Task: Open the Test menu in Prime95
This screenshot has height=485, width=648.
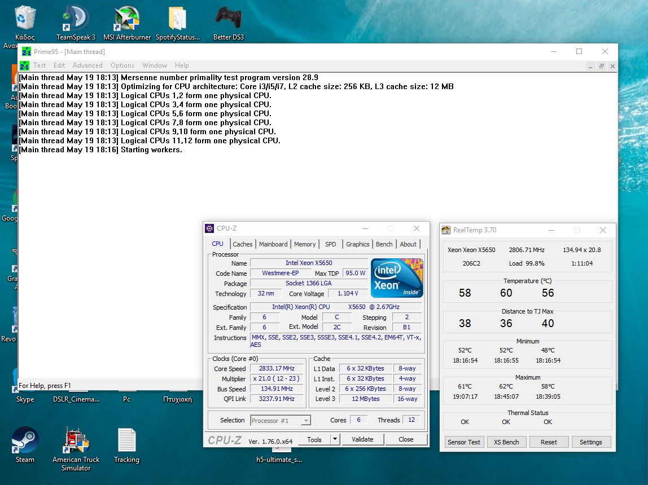Action: pyautogui.click(x=40, y=65)
